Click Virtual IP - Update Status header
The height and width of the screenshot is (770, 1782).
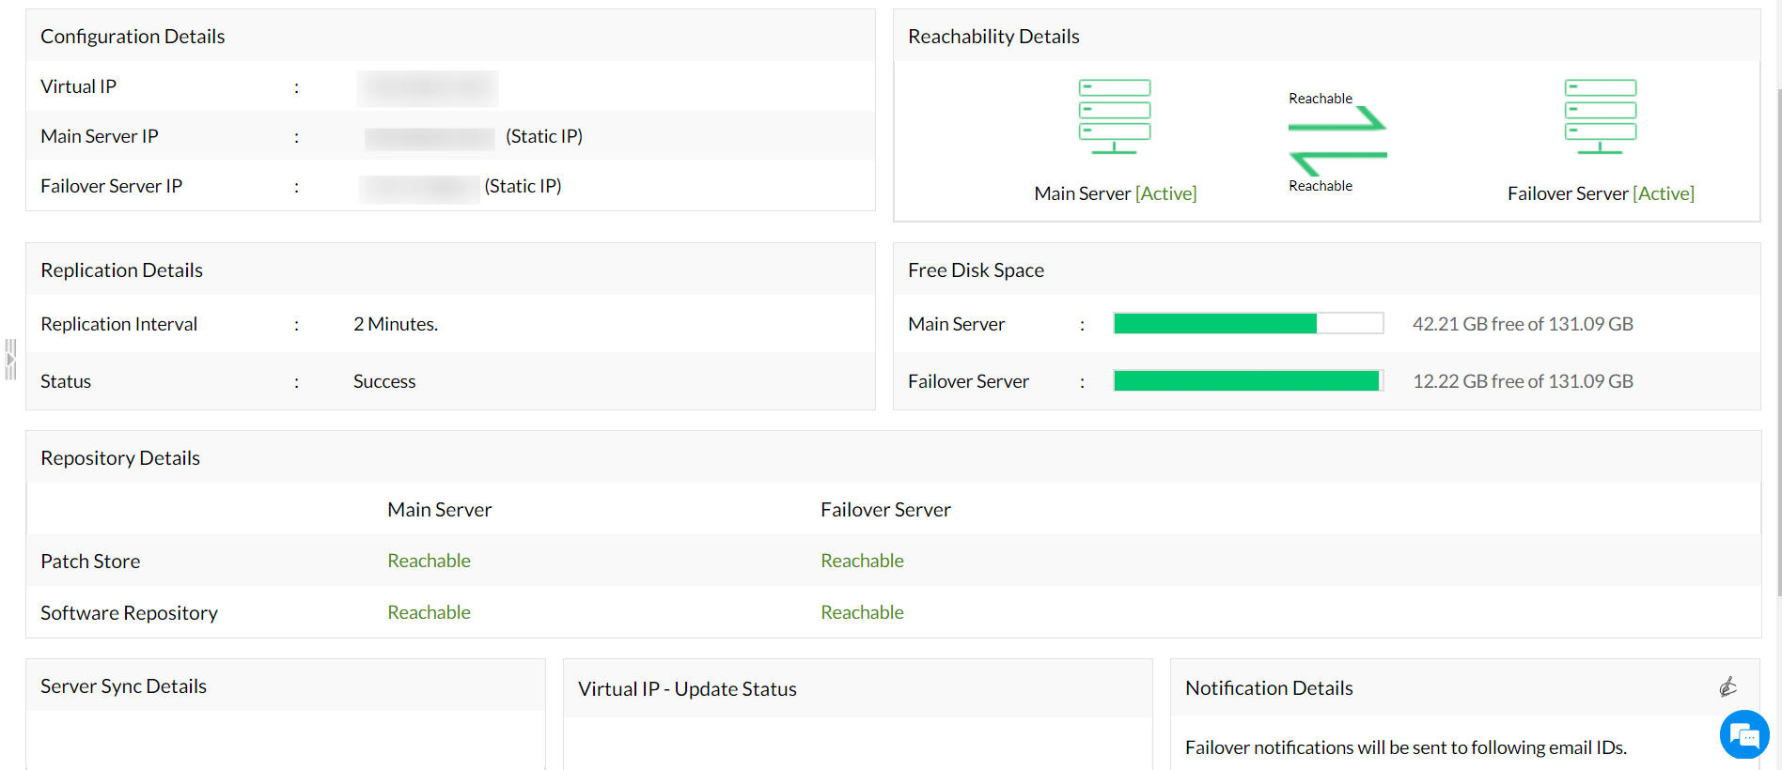687,689
